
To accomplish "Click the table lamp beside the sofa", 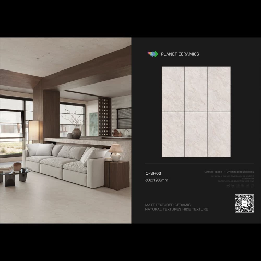I will coord(115,152).
